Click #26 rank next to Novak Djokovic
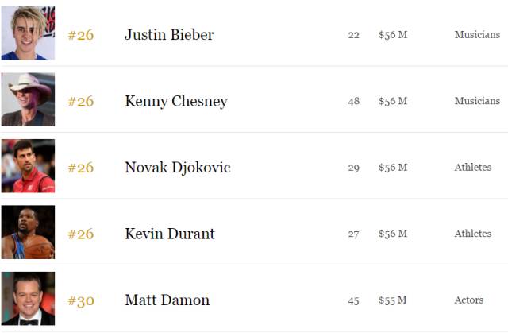The width and height of the screenshot is (508, 333). (x=81, y=168)
